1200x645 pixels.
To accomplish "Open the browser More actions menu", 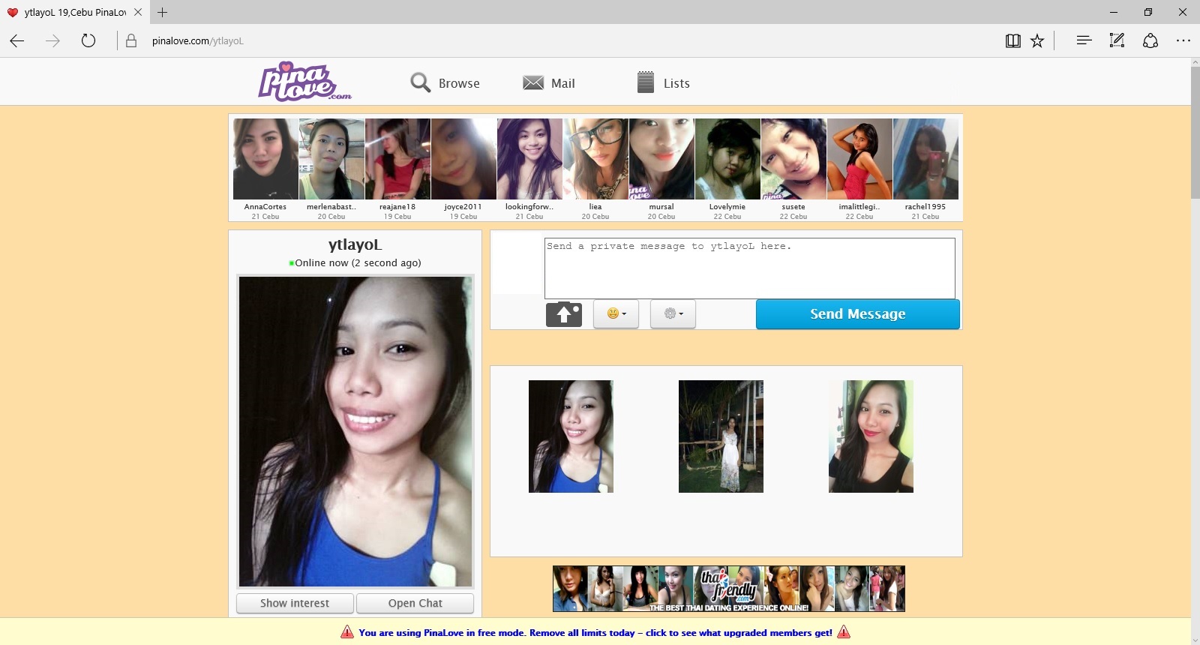I will 1183,41.
